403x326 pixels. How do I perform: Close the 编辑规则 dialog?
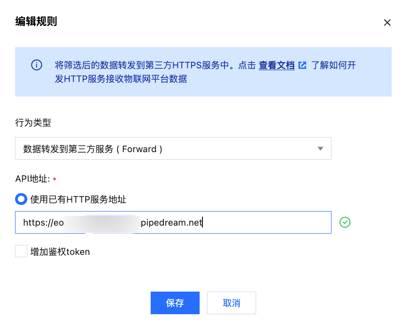click(x=387, y=23)
